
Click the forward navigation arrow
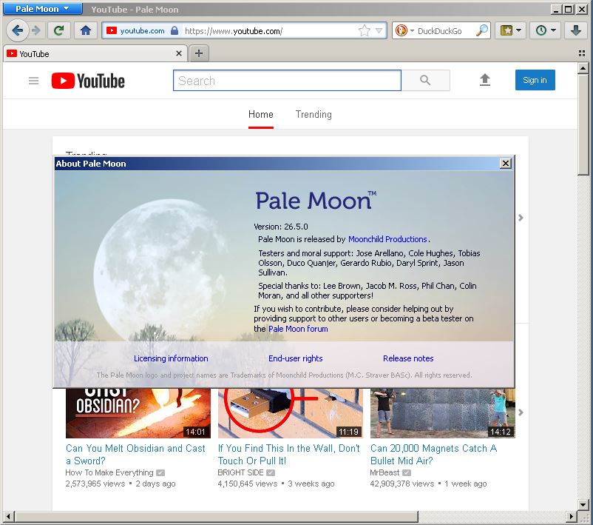point(35,31)
